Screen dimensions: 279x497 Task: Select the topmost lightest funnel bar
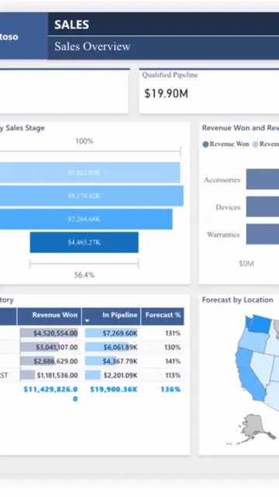[x=90, y=172]
